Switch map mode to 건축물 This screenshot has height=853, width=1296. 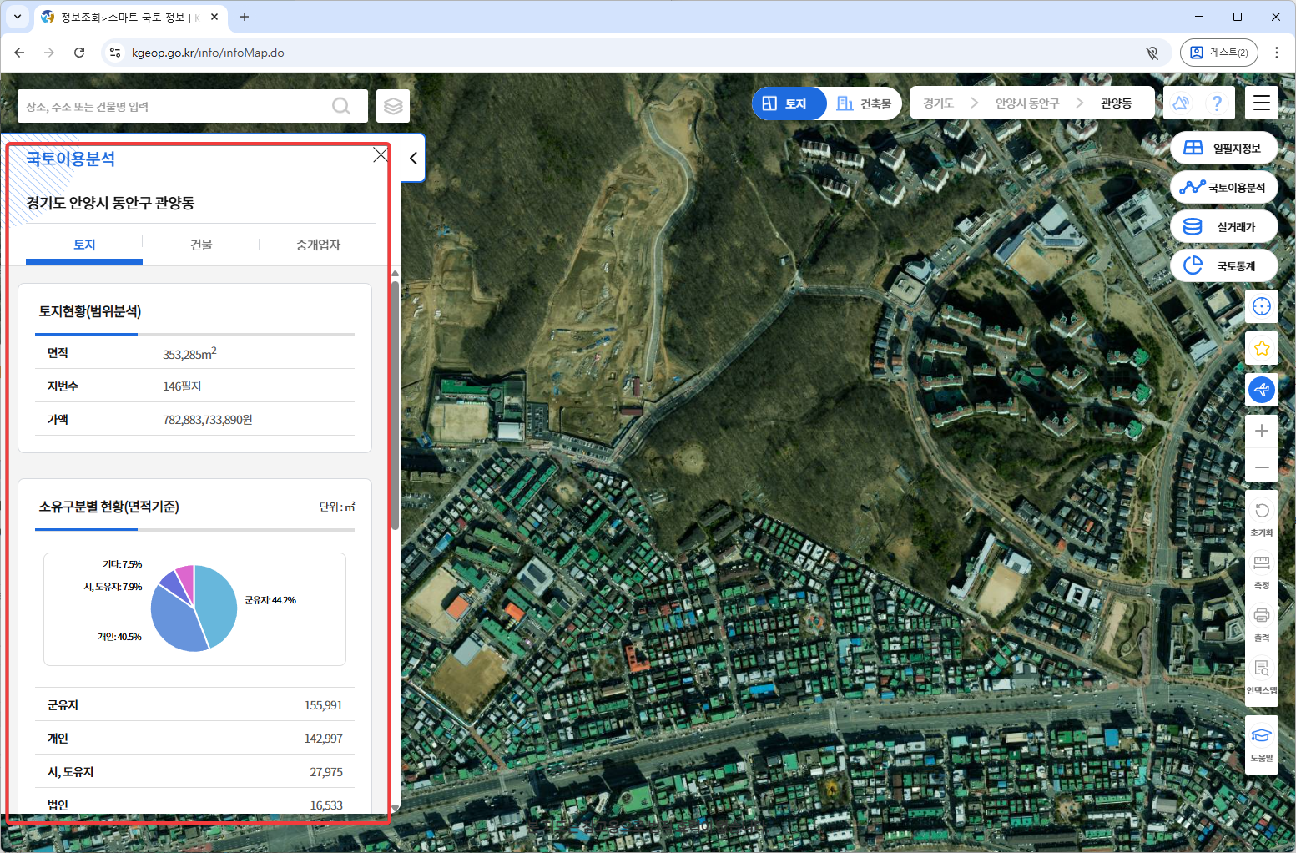pyautogui.click(x=865, y=103)
